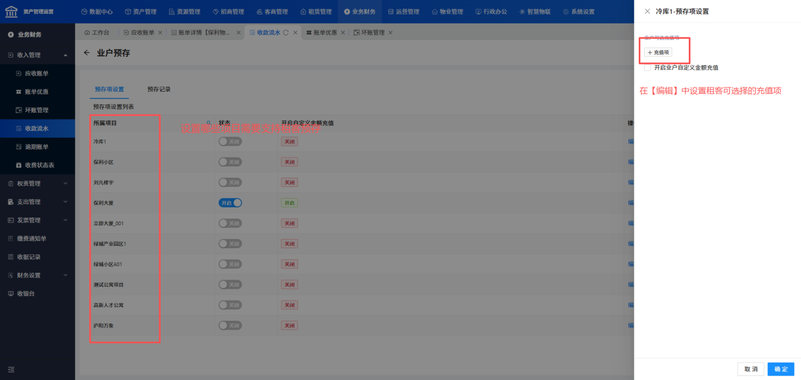Close the 冷库1-预存项设置 drawer

pyautogui.click(x=647, y=11)
